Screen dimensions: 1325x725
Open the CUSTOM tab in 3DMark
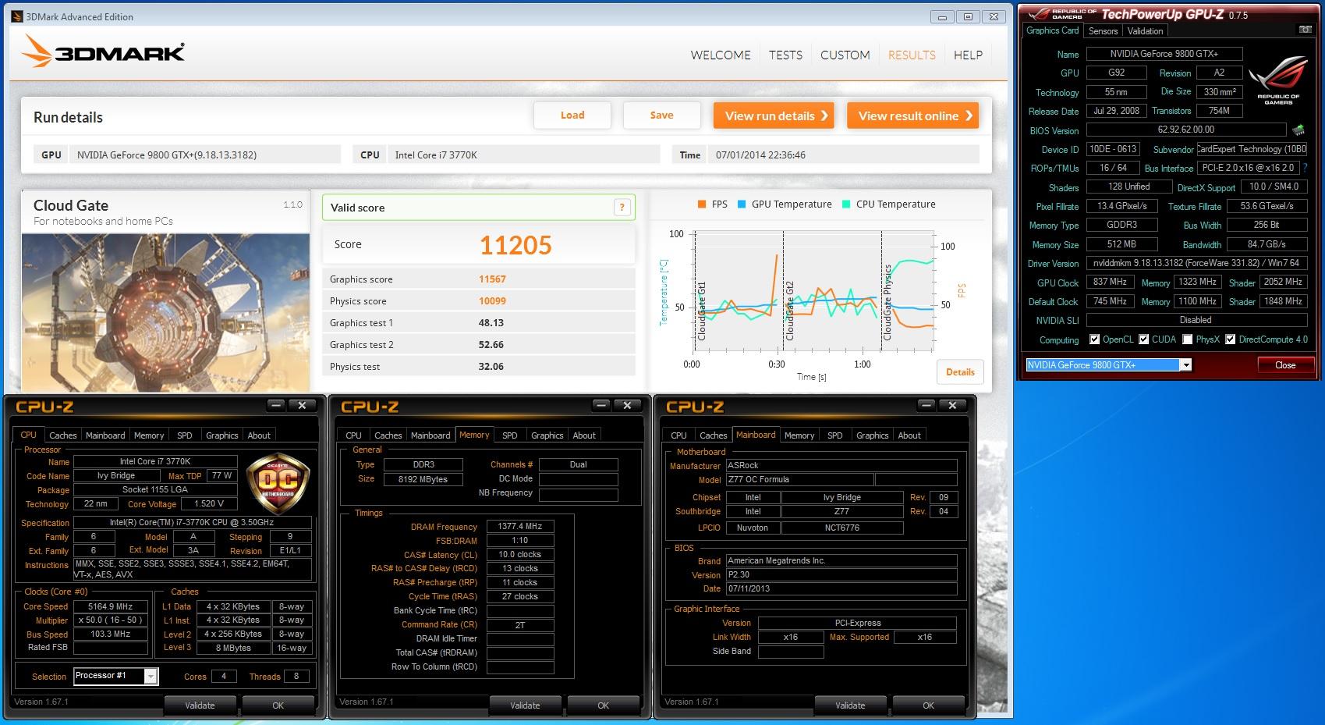(845, 55)
